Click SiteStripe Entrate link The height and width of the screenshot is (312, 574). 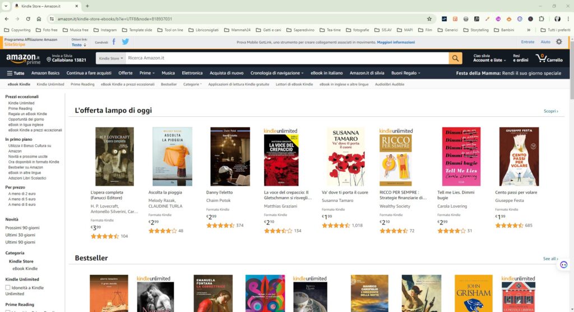(527, 42)
